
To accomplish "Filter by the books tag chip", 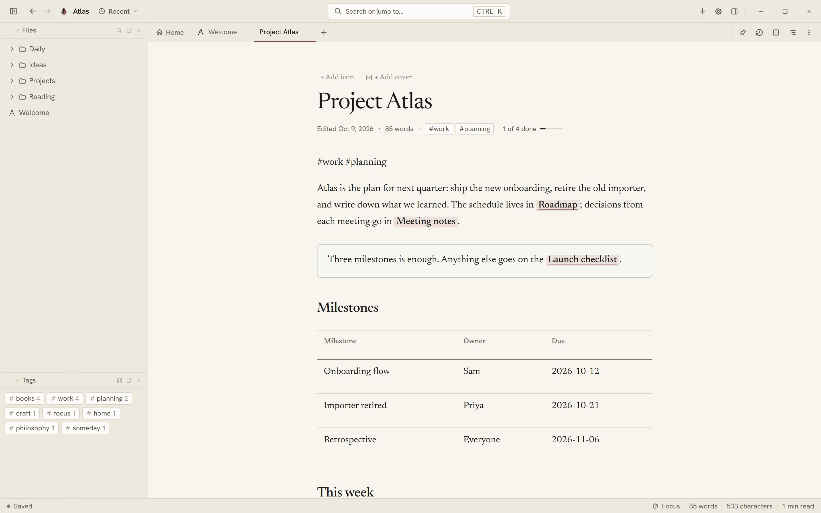I will click(x=25, y=398).
